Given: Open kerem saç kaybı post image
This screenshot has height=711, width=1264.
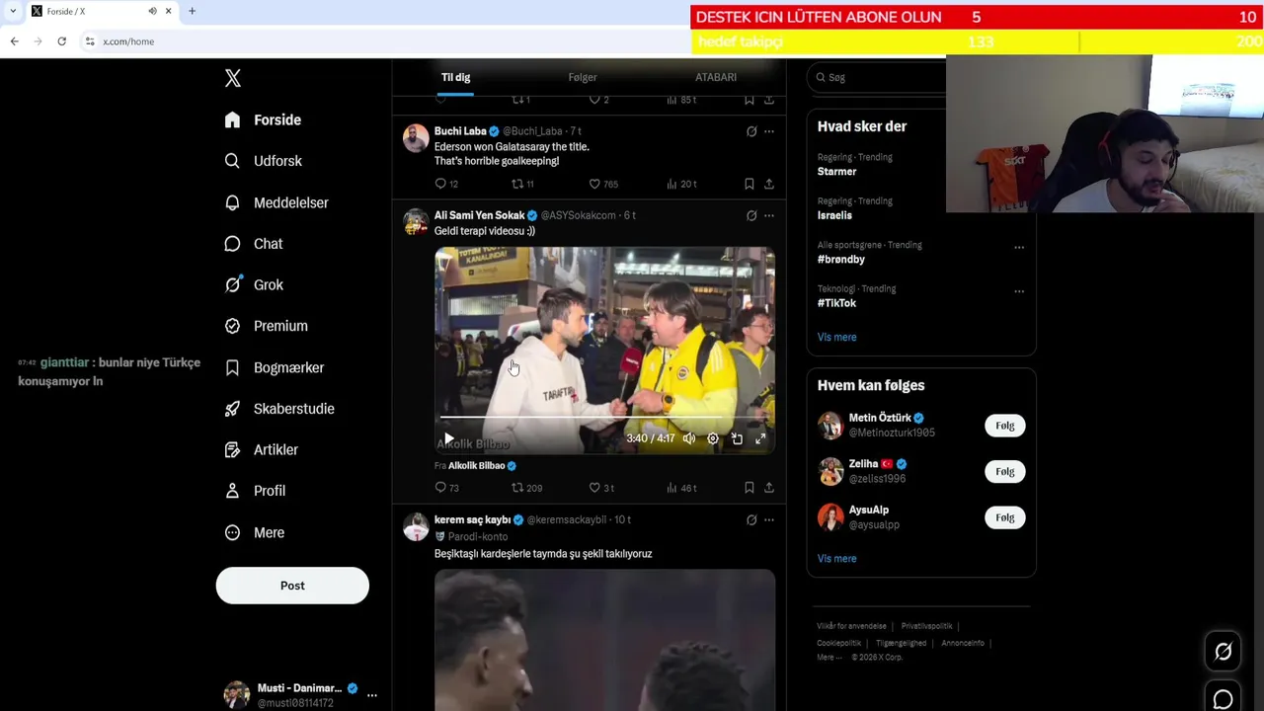Looking at the screenshot, I should (604, 640).
